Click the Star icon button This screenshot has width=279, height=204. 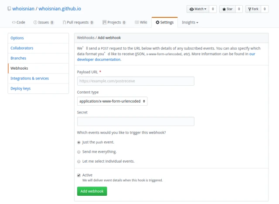pyautogui.click(x=227, y=9)
